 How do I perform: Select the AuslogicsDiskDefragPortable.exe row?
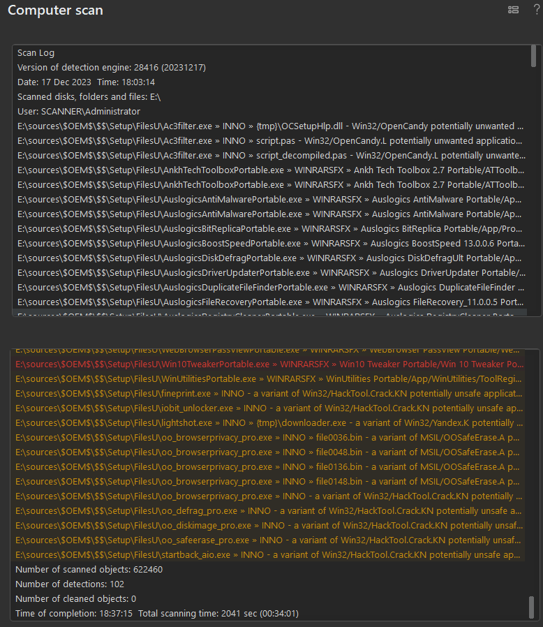click(269, 258)
